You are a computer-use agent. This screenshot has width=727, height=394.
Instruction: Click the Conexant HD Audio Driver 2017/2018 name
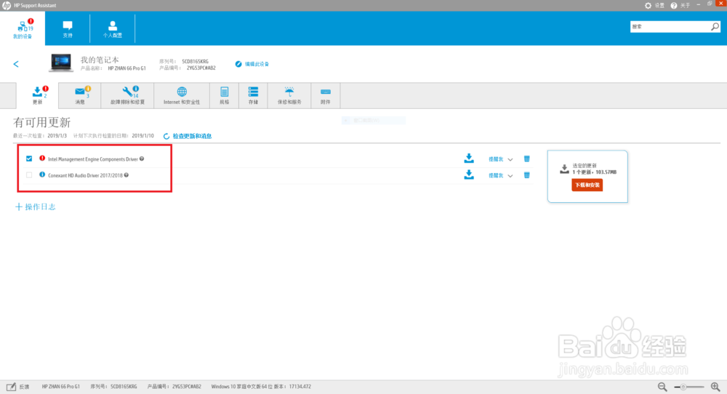click(x=85, y=176)
